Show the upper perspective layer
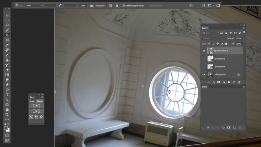This screenshot has width=261, height=147. click(204, 59)
